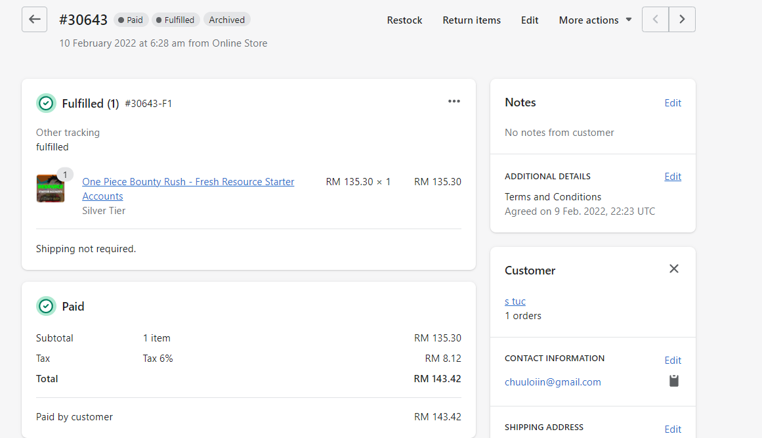
Task: Click No notes from customer text
Action: click(x=559, y=133)
